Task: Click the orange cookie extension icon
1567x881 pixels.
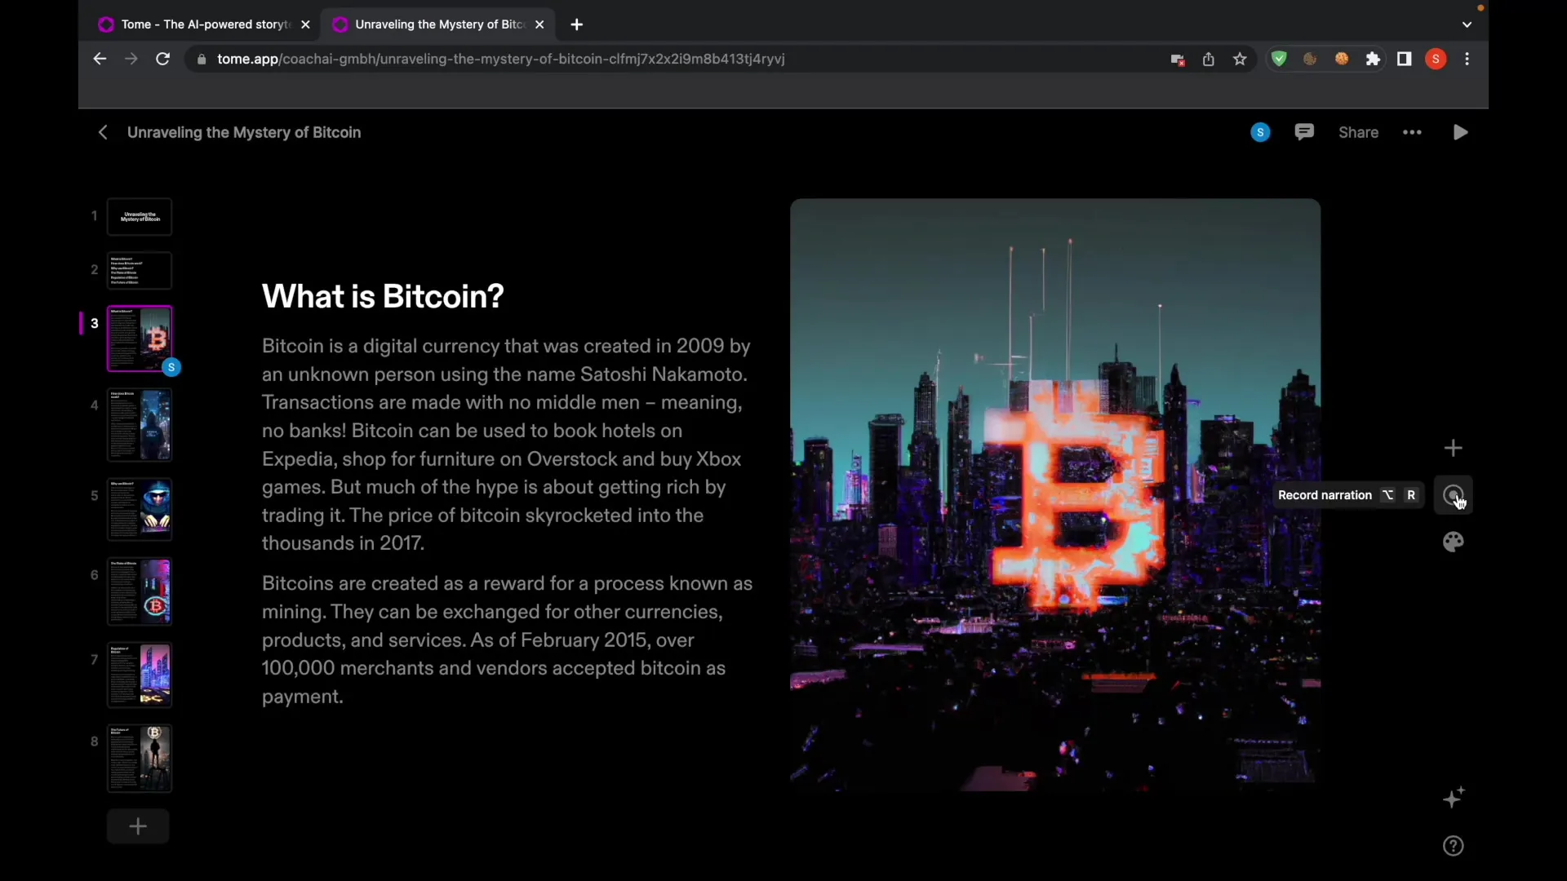Action: [x=1342, y=59]
